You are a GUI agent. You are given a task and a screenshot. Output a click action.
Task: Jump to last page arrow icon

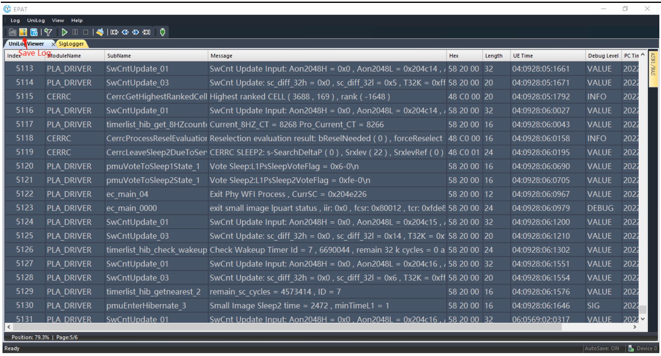(146, 32)
